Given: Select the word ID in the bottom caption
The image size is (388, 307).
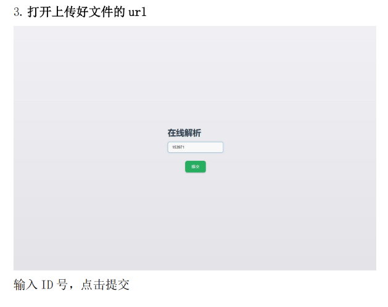Looking at the screenshot, I should (x=47, y=284).
